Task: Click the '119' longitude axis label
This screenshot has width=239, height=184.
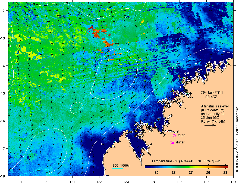Action: 19,182
